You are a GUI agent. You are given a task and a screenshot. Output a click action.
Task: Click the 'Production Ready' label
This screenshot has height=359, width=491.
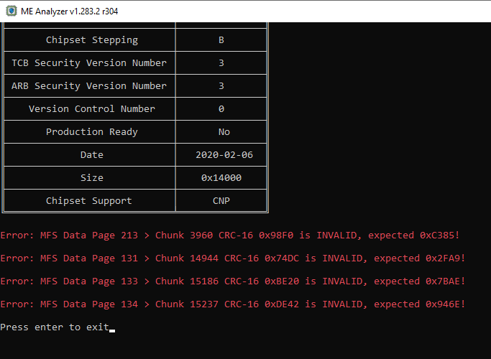coord(92,132)
